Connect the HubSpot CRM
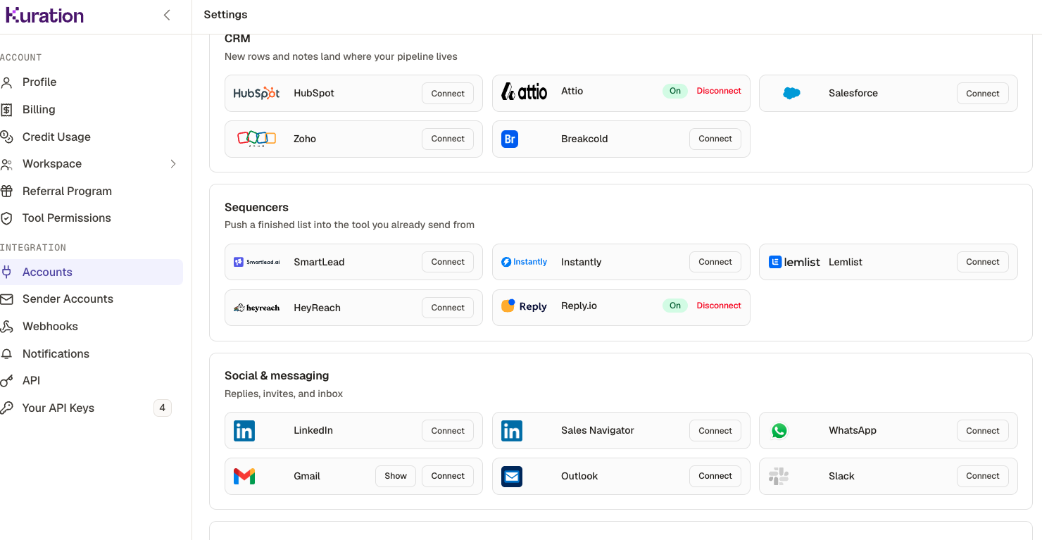The image size is (1042, 540). pos(448,94)
